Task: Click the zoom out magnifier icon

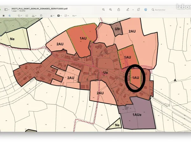Action: click(103, 10)
